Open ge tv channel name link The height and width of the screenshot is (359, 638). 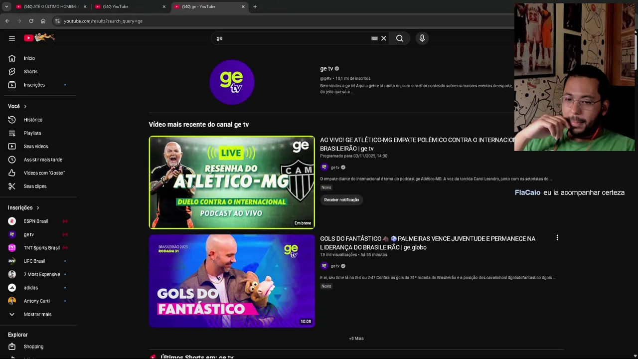click(x=326, y=68)
